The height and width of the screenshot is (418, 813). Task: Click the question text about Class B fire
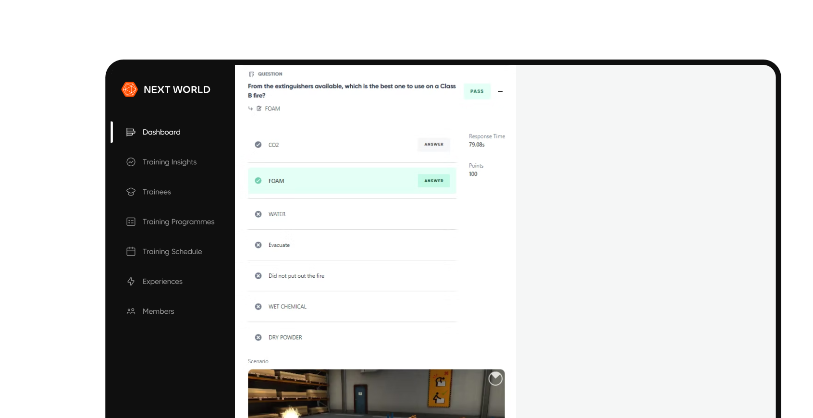pyautogui.click(x=352, y=91)
